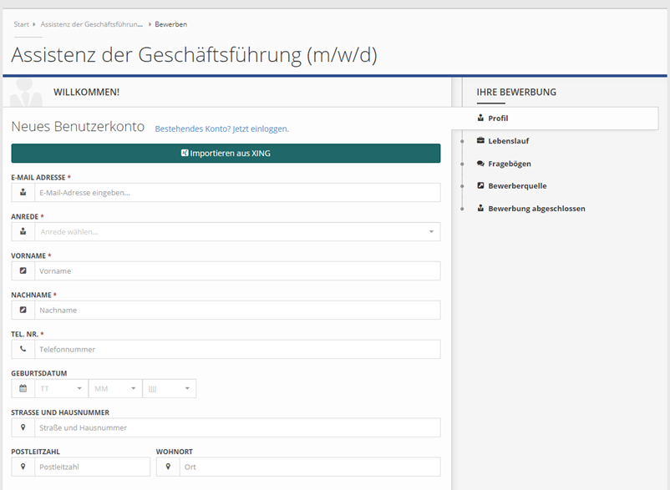Click the TEL. NR. field label
The image size is (670, 490).
tap(25, 334)
